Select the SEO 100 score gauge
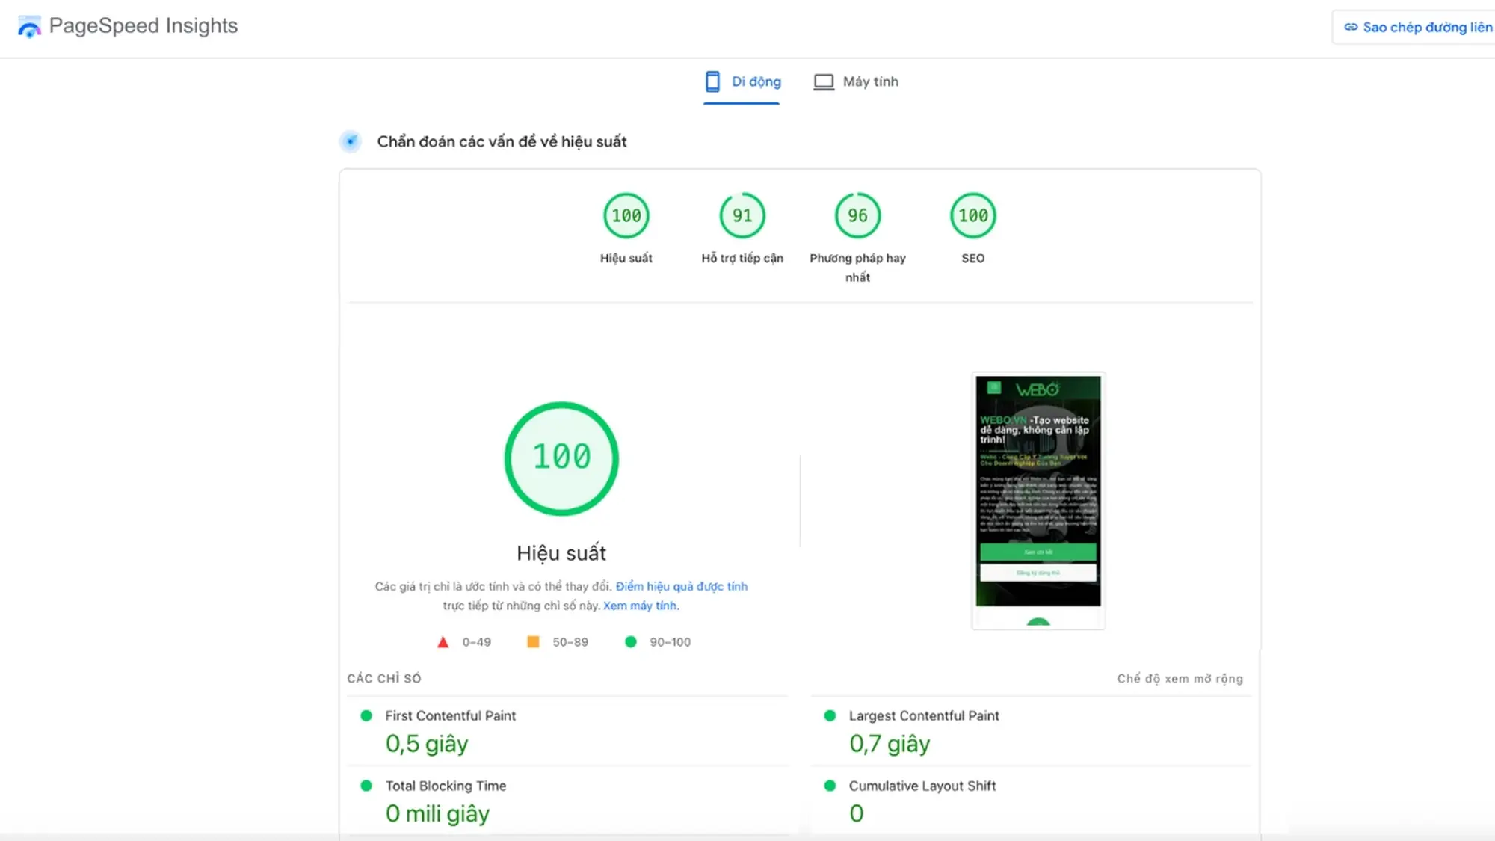This screenshot has width=1495, height=841. click(973, 216)
